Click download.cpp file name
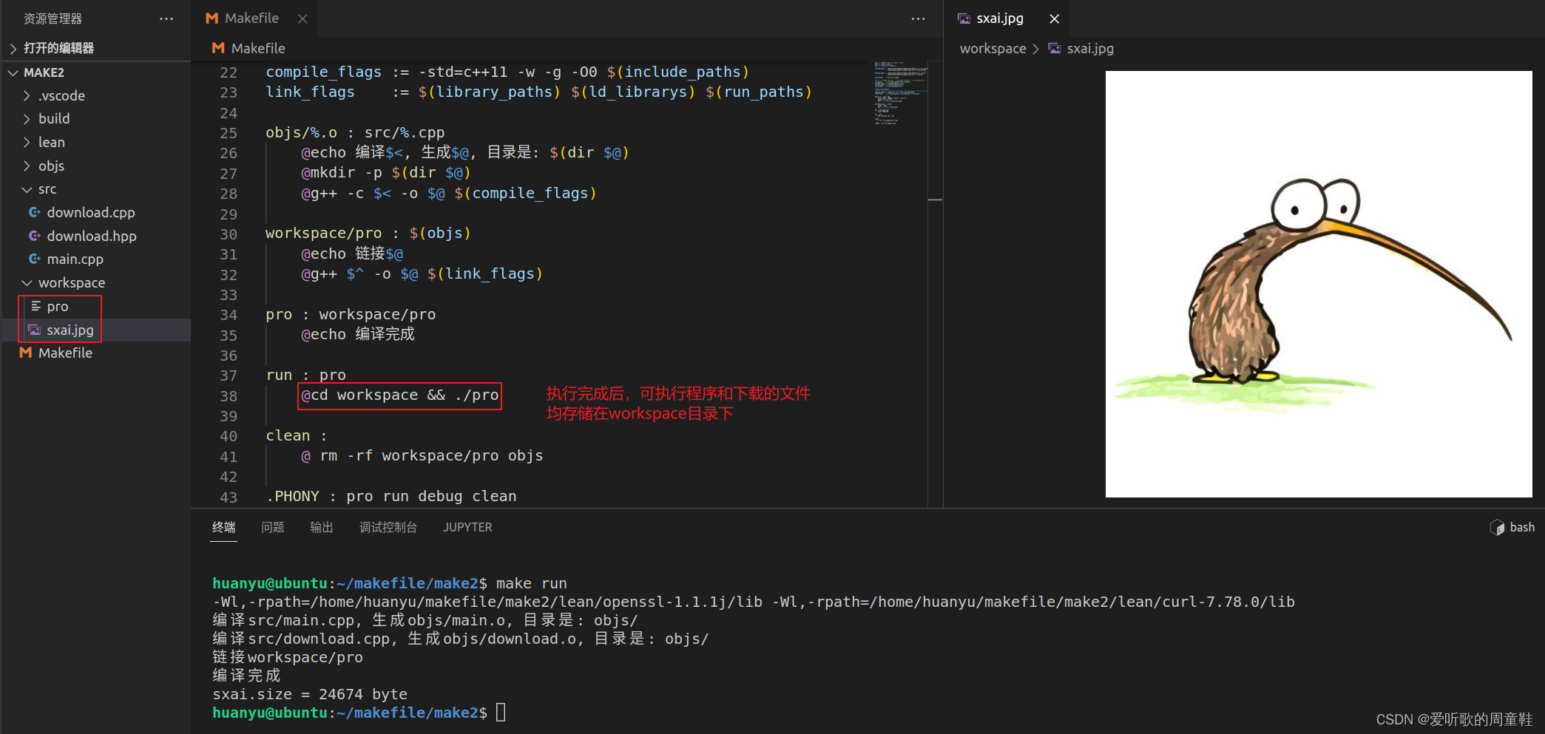Screen dimensions: 1545x734 point(91,212)
